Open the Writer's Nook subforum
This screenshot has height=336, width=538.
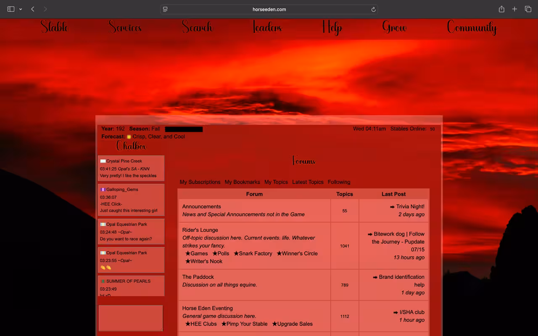(204, 261)
